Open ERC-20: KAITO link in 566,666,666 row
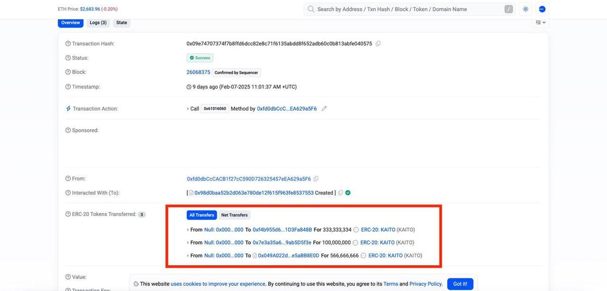This screenshot has width=607, height=291. coord(385,256)
